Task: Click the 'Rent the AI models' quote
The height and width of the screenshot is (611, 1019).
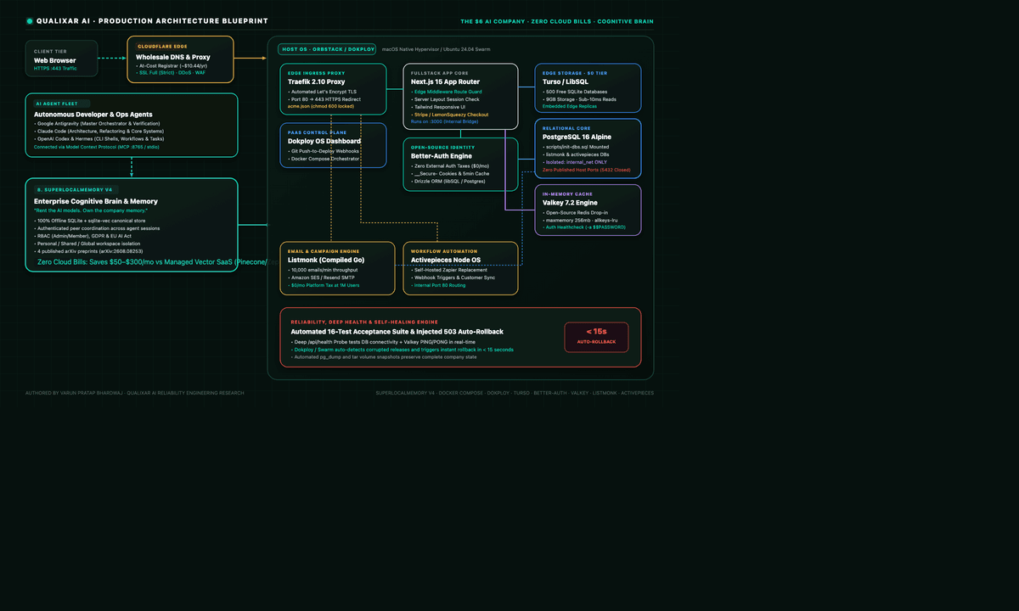Action: (x=89, y=210)
